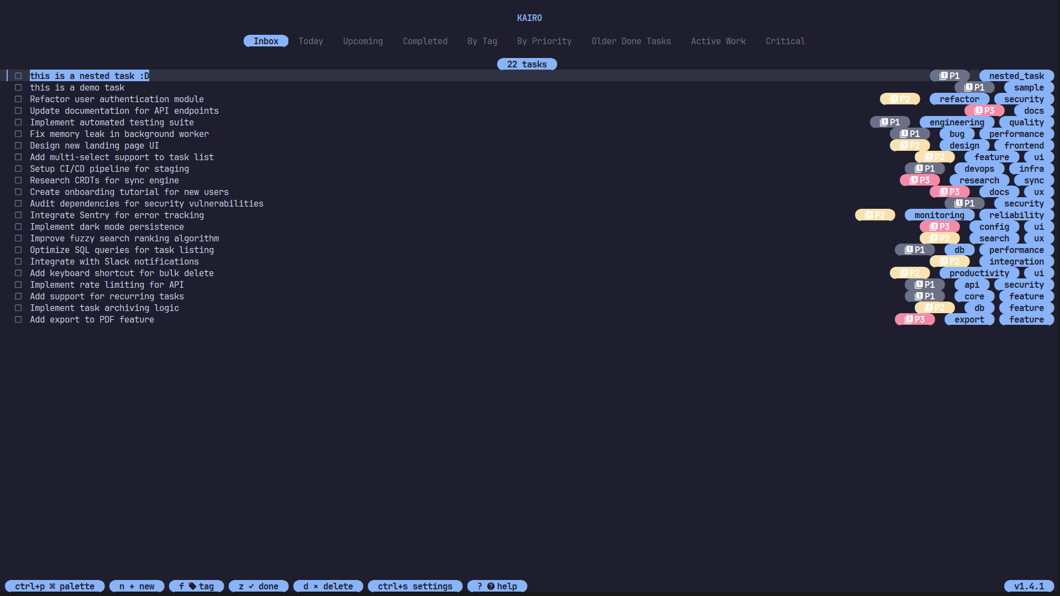
Task: Click the KAIRO app title
Action: click(x=529, y=18)
